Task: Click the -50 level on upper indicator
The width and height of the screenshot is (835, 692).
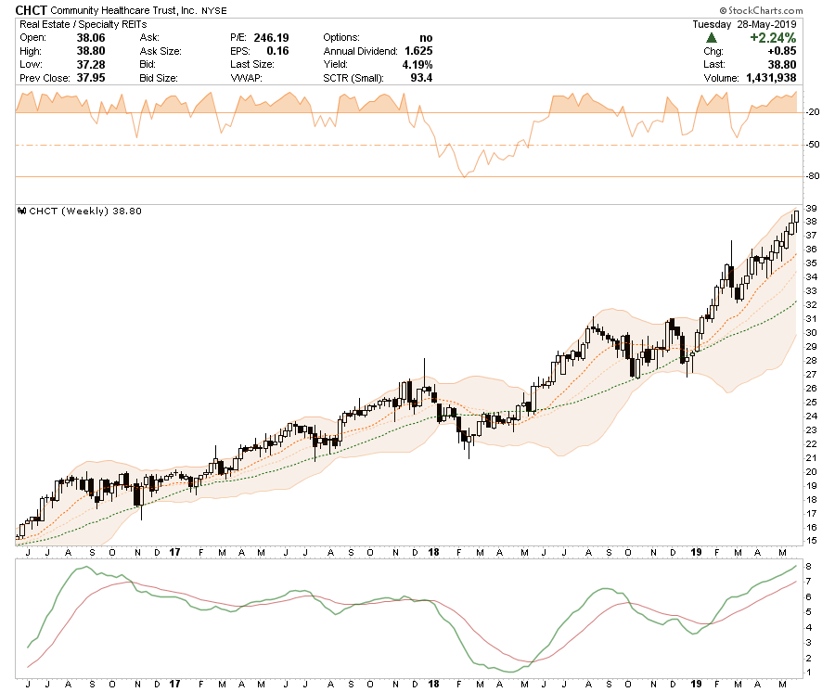Action: [813, 145]
